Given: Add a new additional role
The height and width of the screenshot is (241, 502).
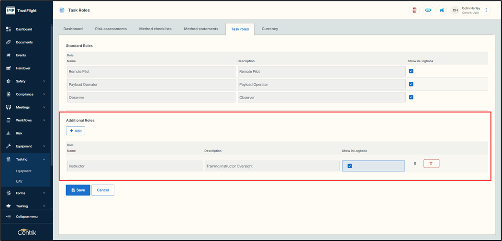Looking at the screenshot, I should pyautogui.click(x=76, y=131).
